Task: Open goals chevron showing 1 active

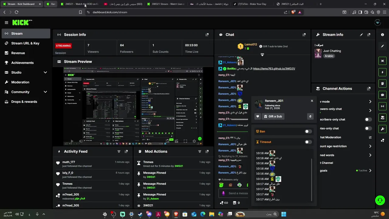Action: click(x=370, y=171)
